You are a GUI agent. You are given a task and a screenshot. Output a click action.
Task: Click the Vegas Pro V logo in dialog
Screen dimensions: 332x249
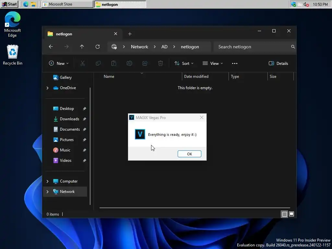pos(140,134)
